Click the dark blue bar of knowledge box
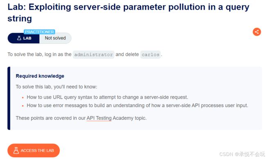266x159 pixels. (9, 98)
